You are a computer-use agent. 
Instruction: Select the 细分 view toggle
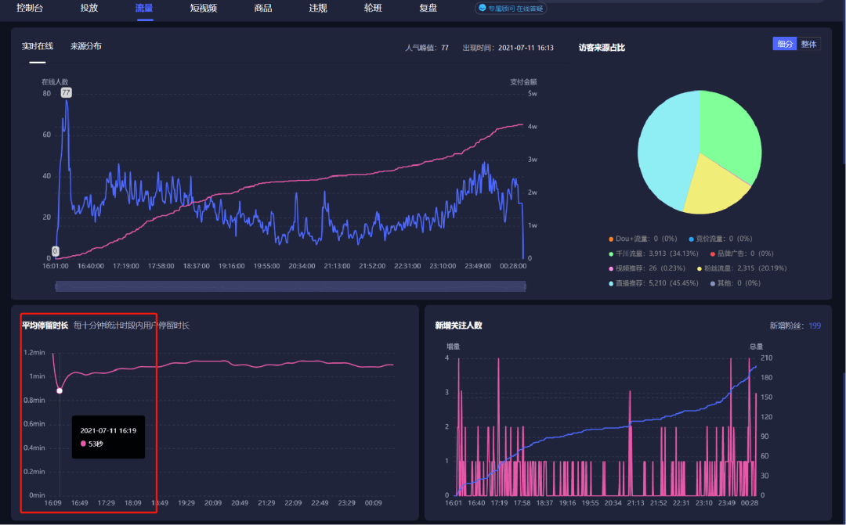pos(784,44)
